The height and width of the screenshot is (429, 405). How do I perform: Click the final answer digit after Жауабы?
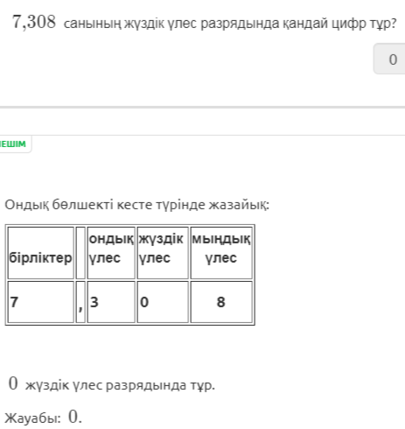point(73,417)
